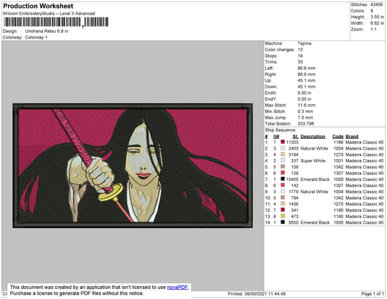Image resolution: width=387 pixels, height=299 pixels.
Task: Click the Max Stitch value '11.6 mm'
Action: (x=306, y=105)
